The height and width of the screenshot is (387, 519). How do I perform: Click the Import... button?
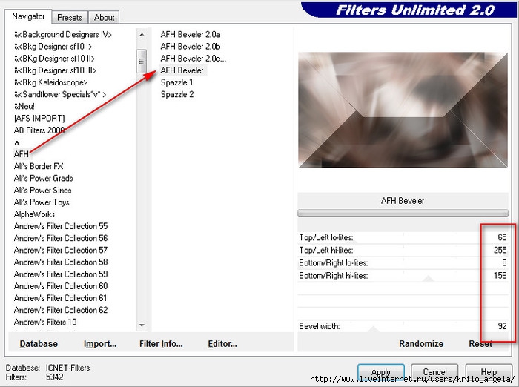[x=100, y=344]
